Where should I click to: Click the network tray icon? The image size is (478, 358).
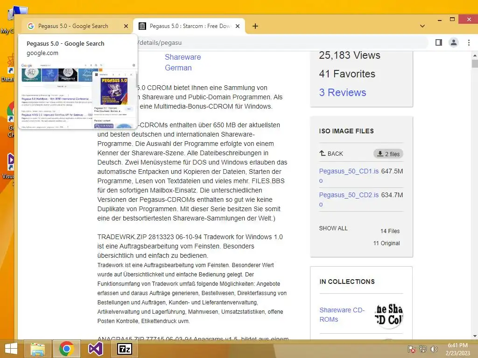(423, 349)
